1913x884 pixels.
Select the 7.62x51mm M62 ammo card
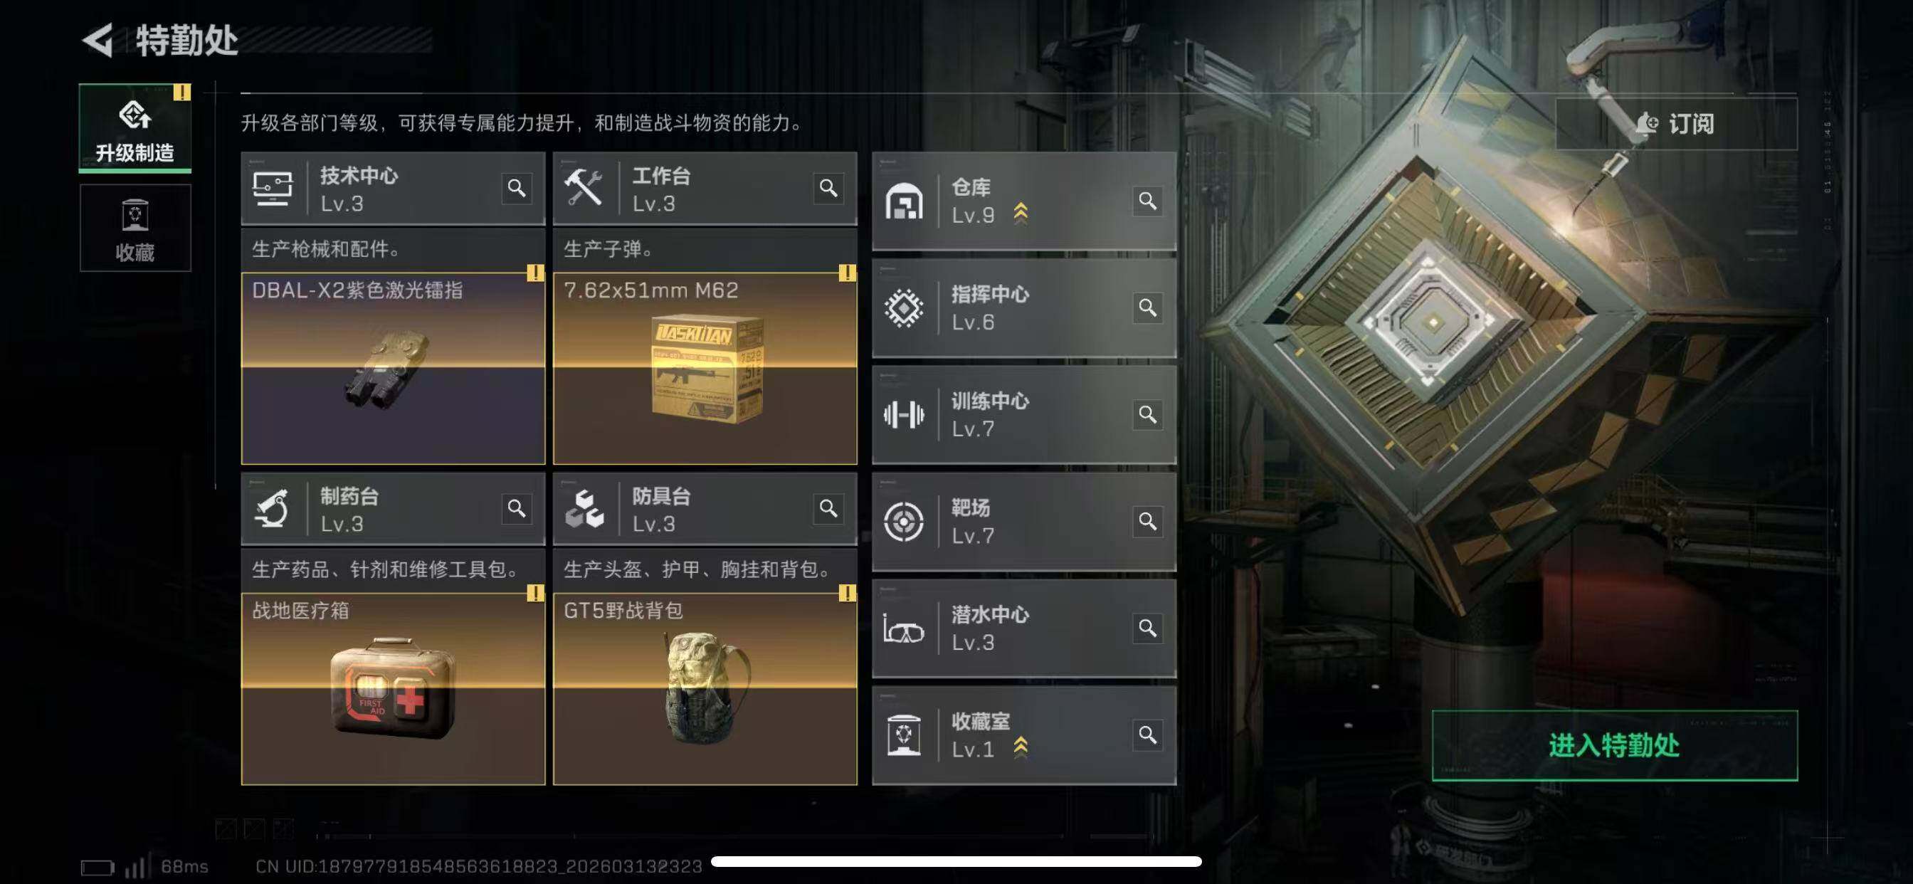(x=705, y=368)
